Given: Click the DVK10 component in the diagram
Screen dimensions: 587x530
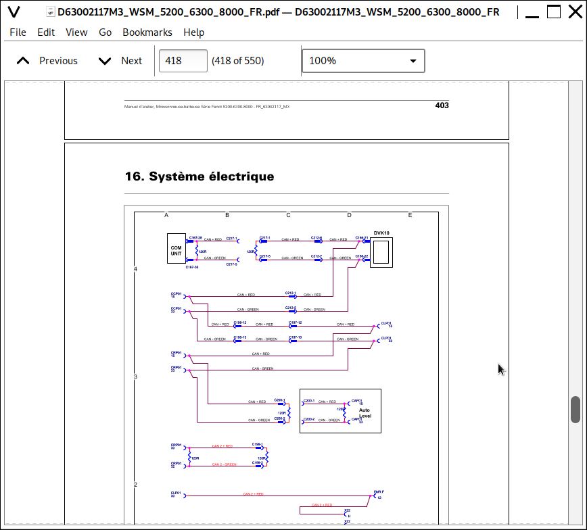Looking at the screenshot, I should point(381,252).
